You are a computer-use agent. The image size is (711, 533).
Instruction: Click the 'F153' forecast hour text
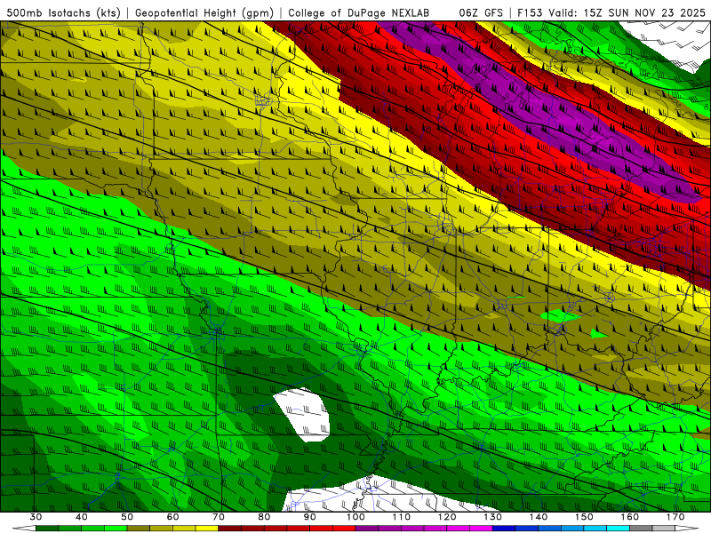click(529, 12)
